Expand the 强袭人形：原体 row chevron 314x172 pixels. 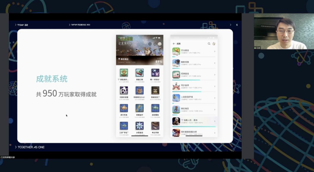click(x=215, y=121)
